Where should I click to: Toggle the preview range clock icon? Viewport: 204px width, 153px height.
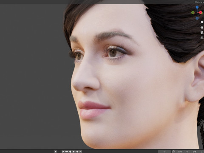[x=173, y=152]
